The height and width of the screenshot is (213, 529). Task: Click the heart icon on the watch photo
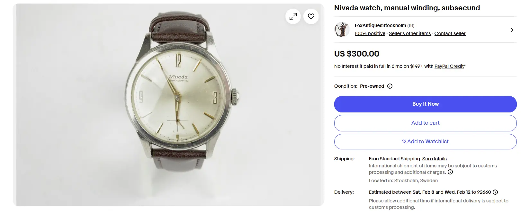(x=311, y=16)
